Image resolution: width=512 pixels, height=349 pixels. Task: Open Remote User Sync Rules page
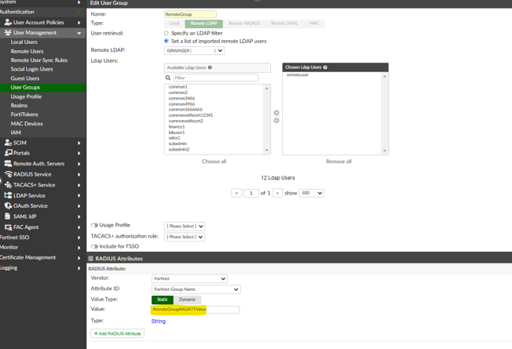(x=38, y=60)
